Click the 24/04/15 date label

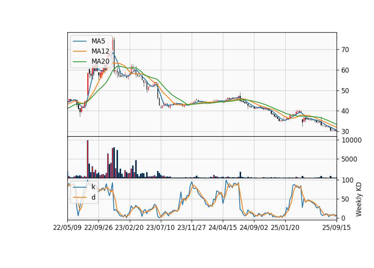[x=223, y=228]
